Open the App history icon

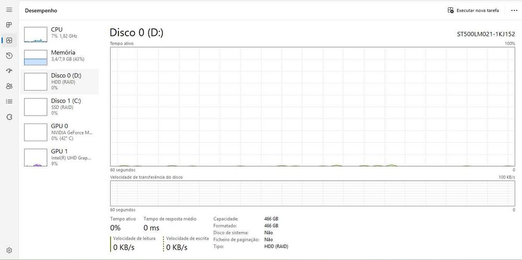click(9, 56)
